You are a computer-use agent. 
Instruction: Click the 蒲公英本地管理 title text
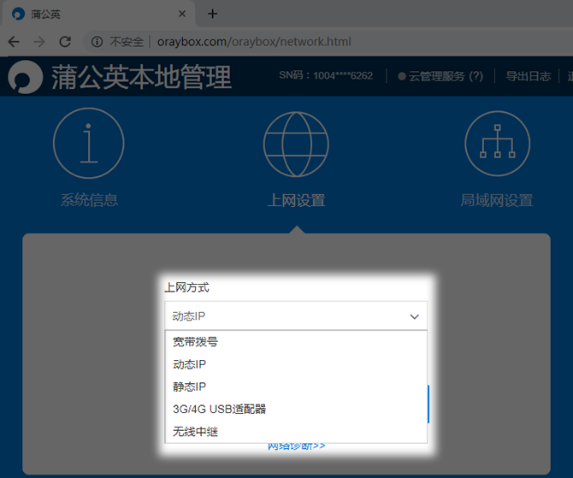(x=141, y=77)
